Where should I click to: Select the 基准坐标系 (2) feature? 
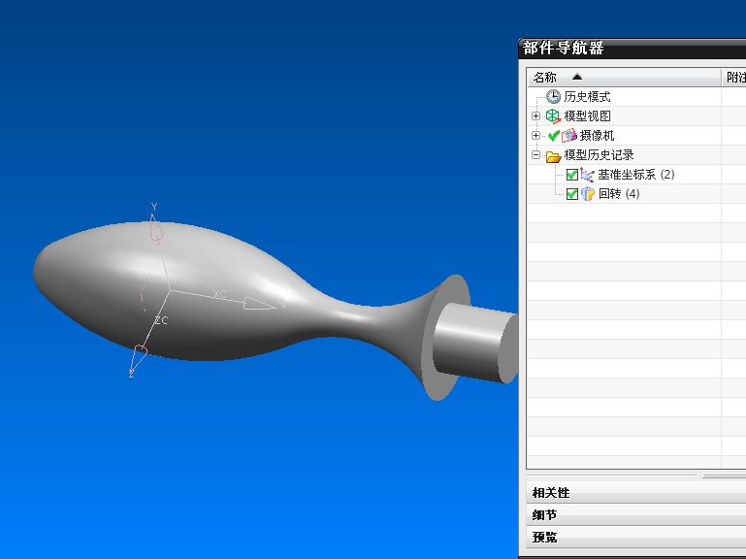tap(636, 175)
